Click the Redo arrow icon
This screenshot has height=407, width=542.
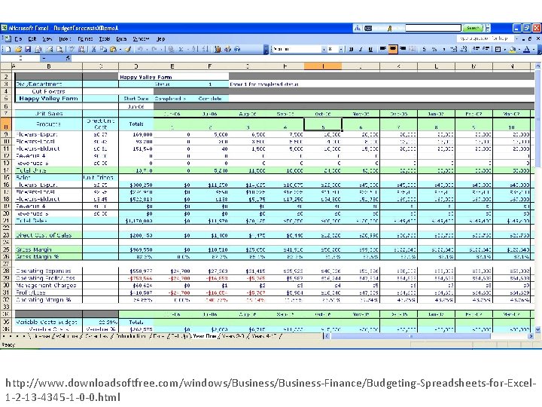(154, 50)
